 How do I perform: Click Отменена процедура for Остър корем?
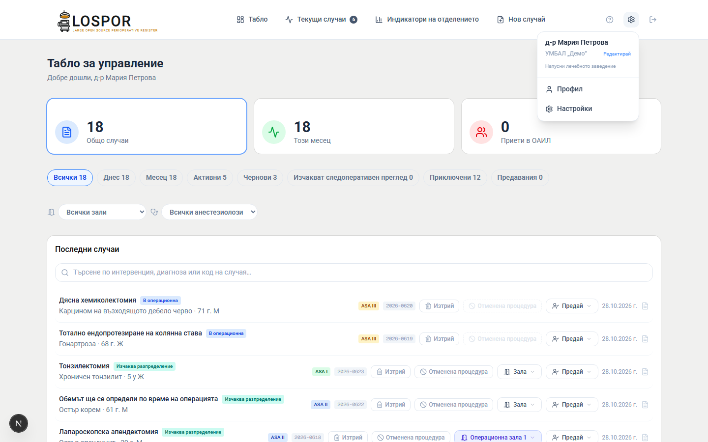[454, 405]
